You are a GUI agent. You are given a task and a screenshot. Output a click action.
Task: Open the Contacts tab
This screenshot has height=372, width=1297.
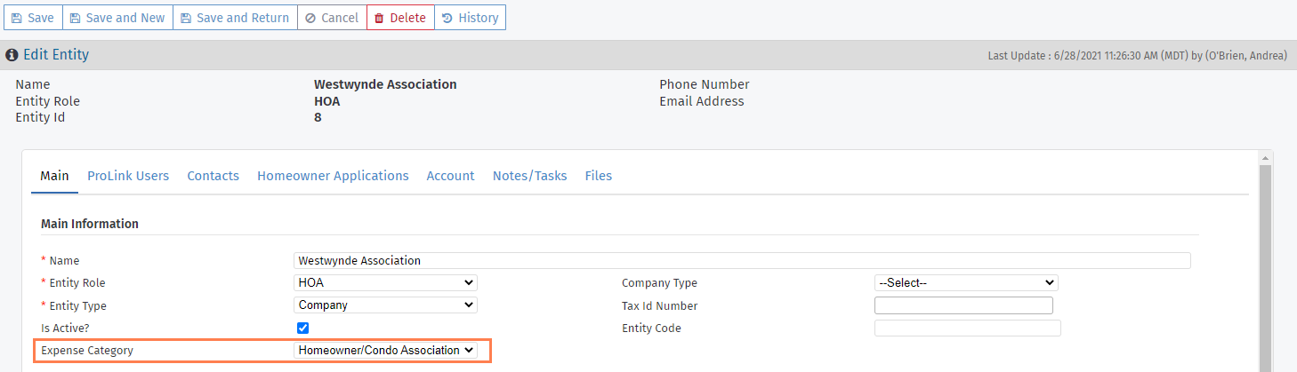(x=213, y=176)
